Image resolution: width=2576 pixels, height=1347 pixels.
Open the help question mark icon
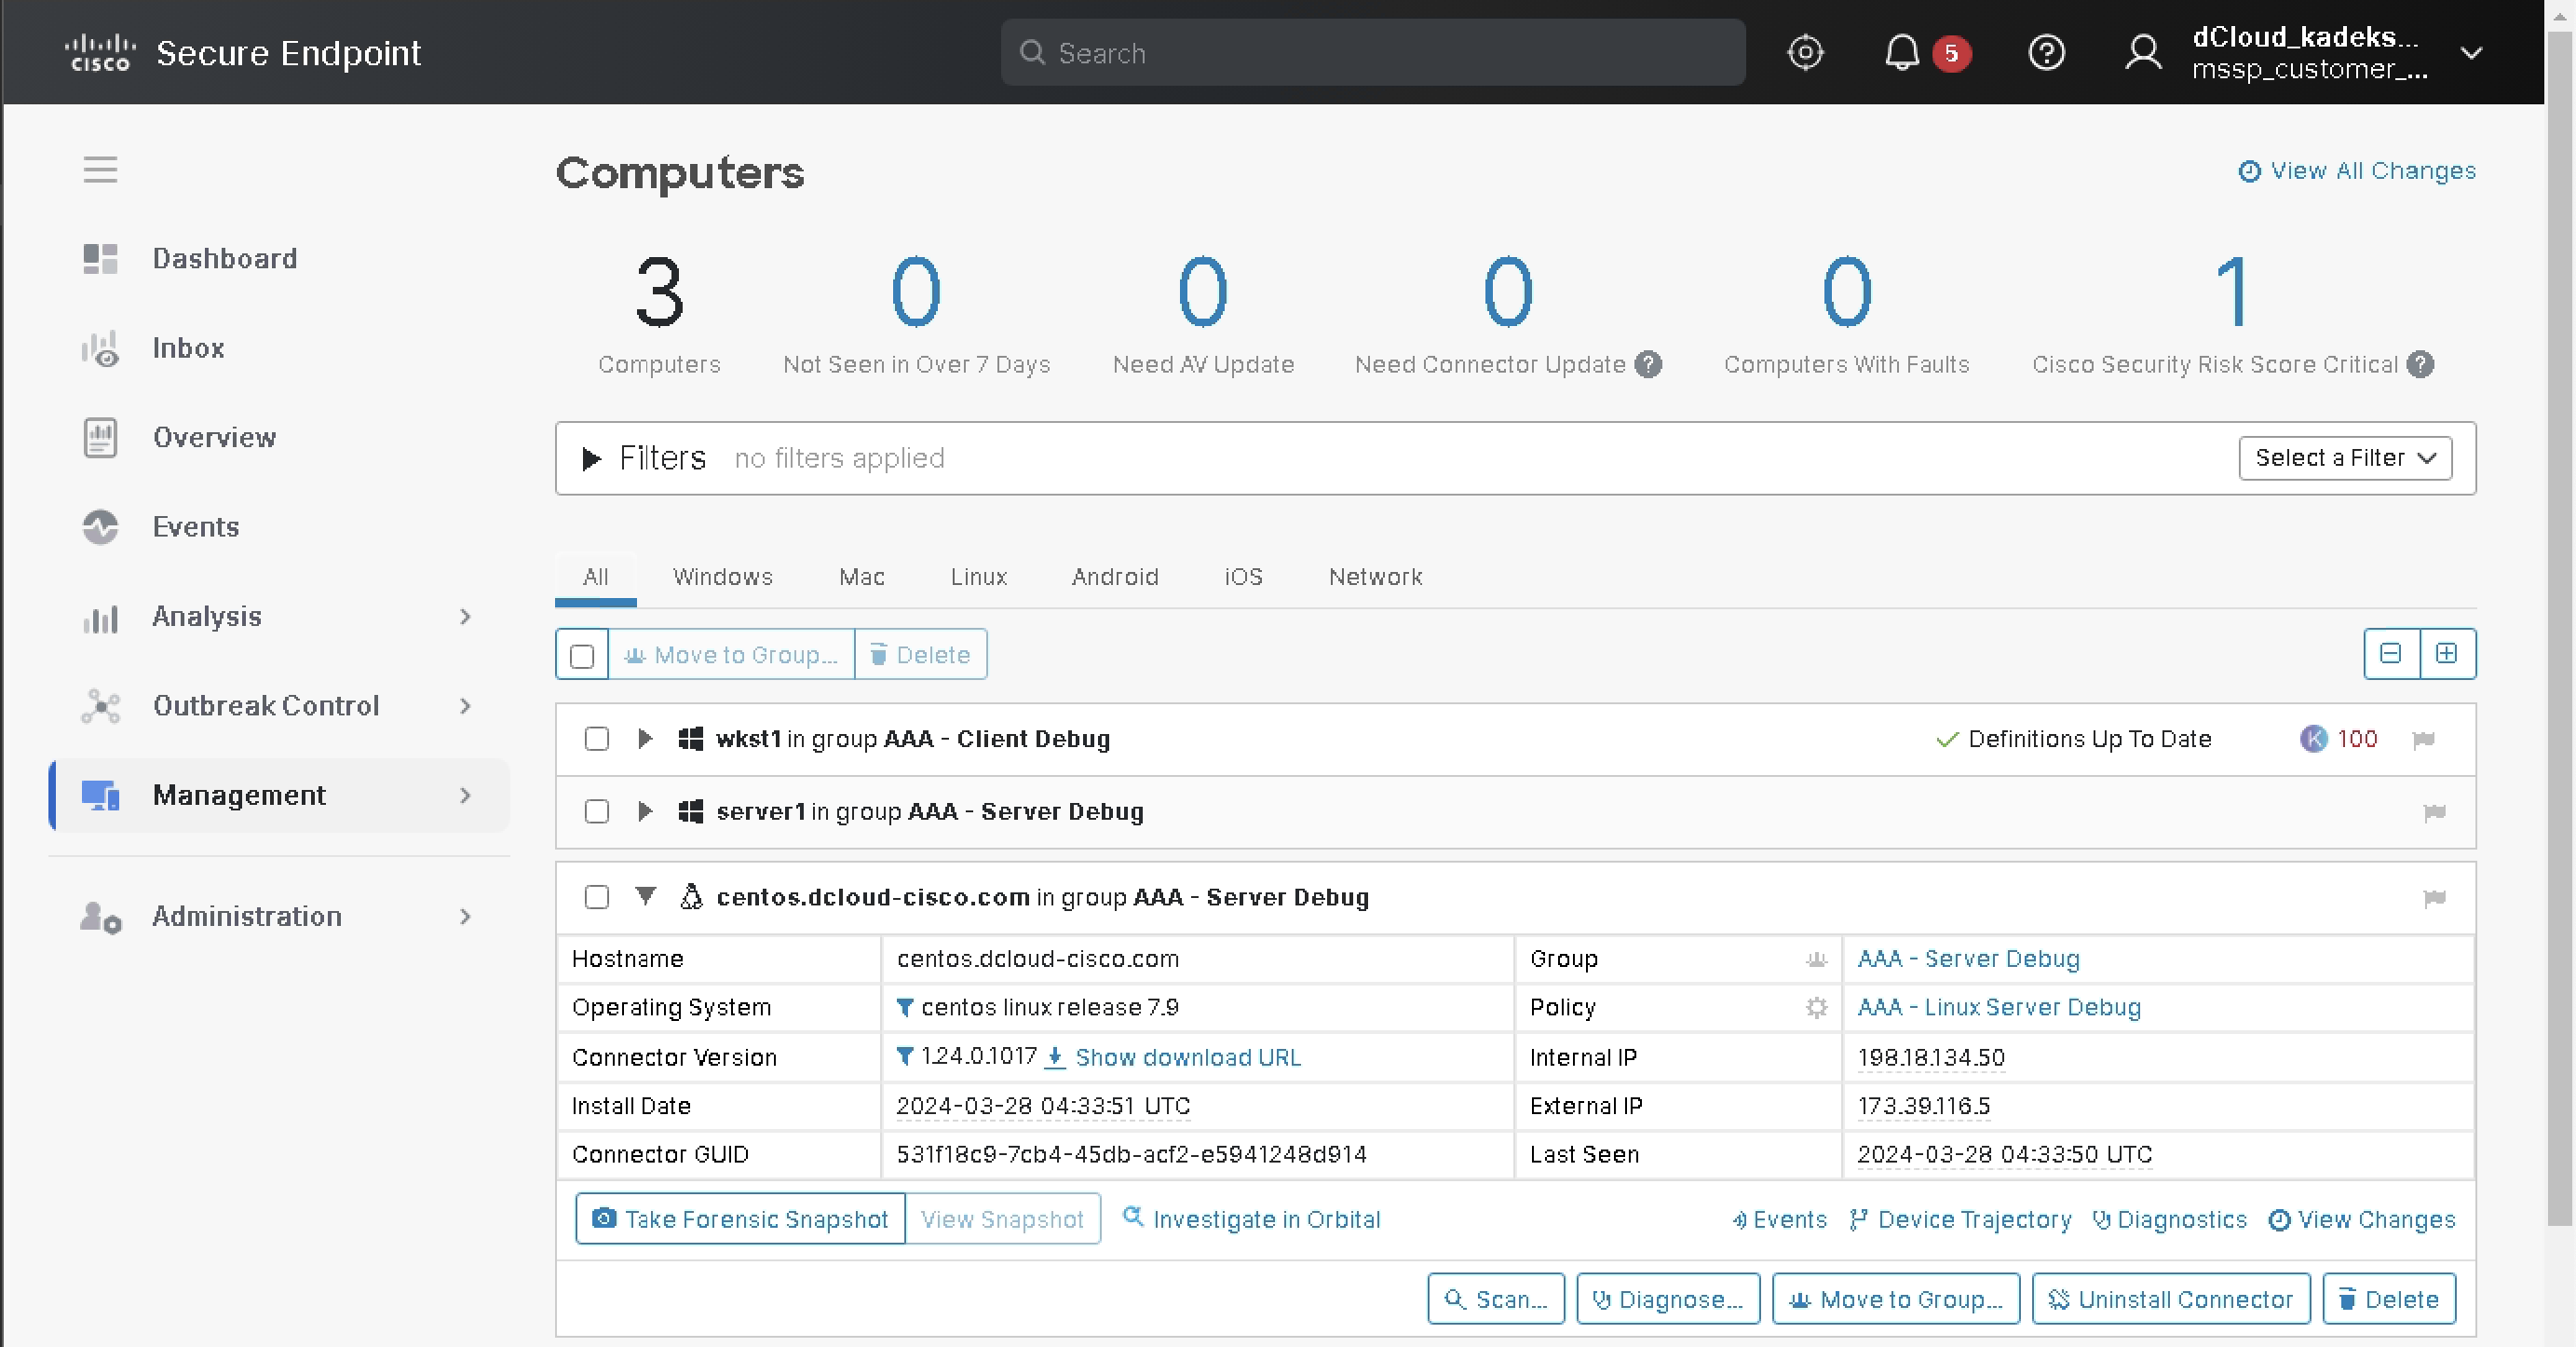click(x=2046, y=52)
